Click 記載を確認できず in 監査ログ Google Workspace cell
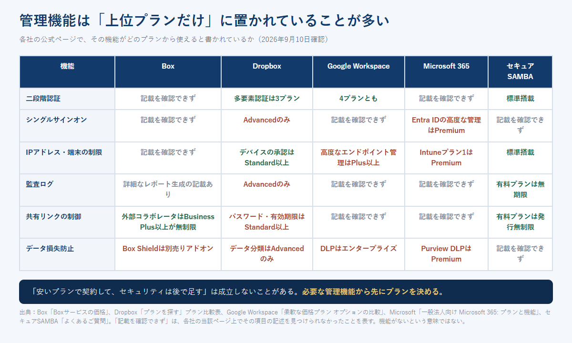Viewport: 572px width, 343px height. [358, 184]
